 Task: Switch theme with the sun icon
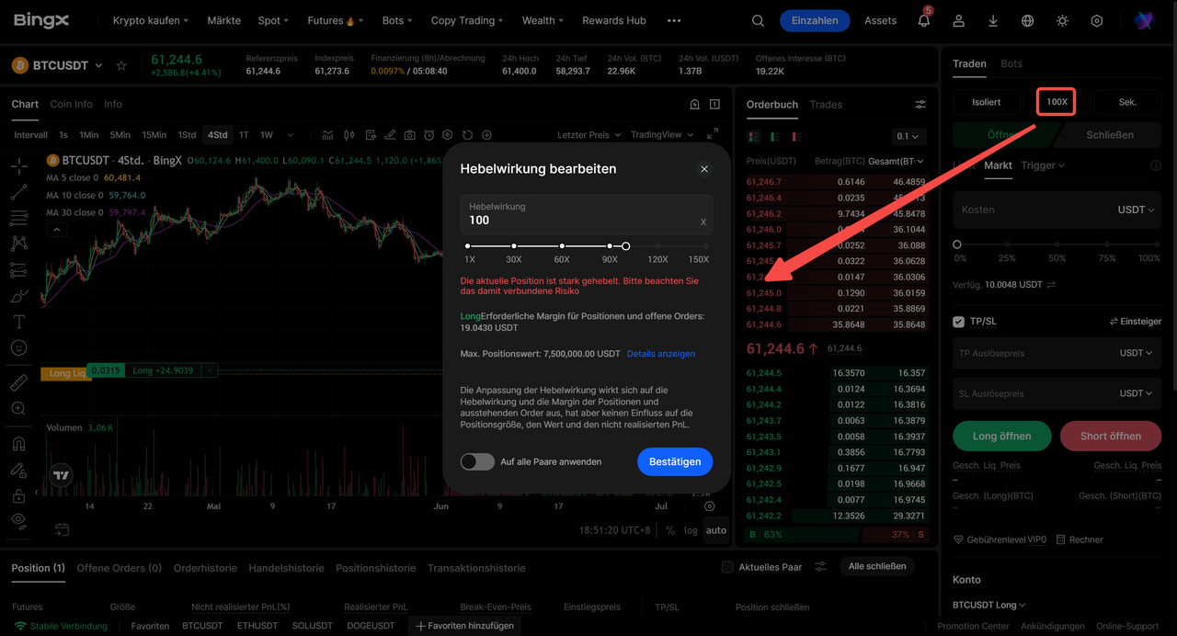click(1062, 20)
